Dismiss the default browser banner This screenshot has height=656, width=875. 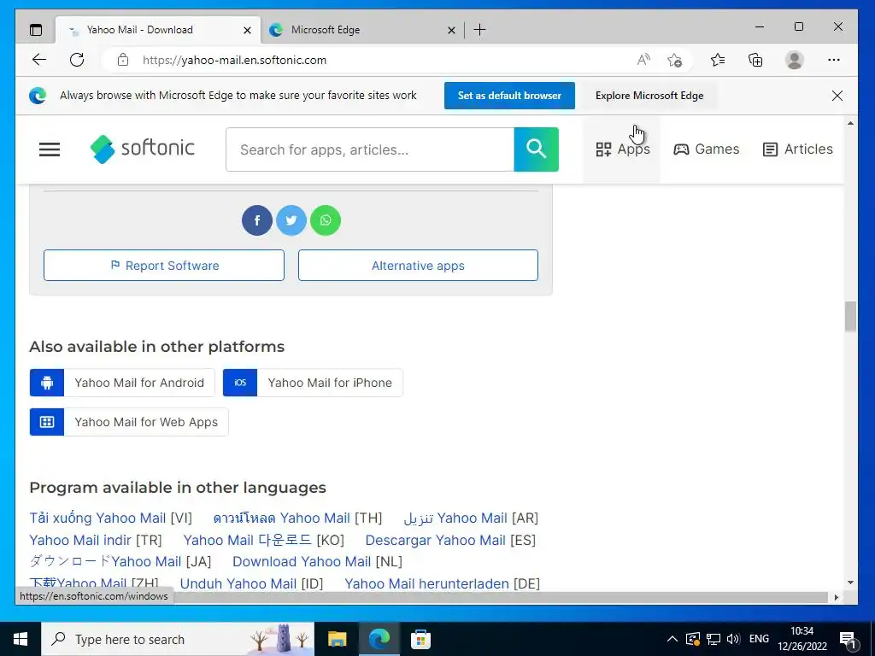[837, 96]
